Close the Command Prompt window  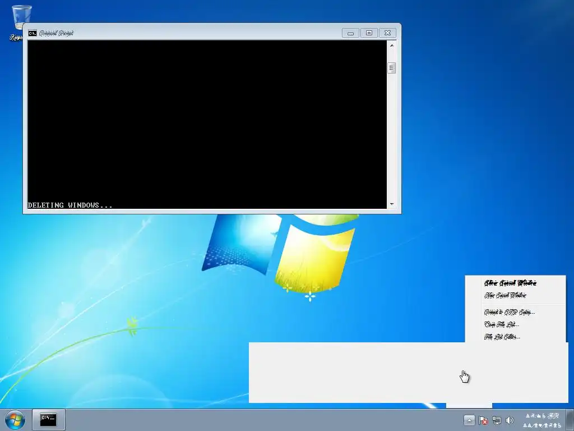click(388, 33)
